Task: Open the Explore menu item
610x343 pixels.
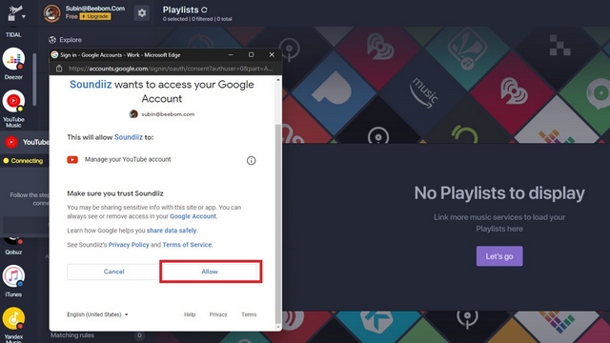Action: coord(66,40)
